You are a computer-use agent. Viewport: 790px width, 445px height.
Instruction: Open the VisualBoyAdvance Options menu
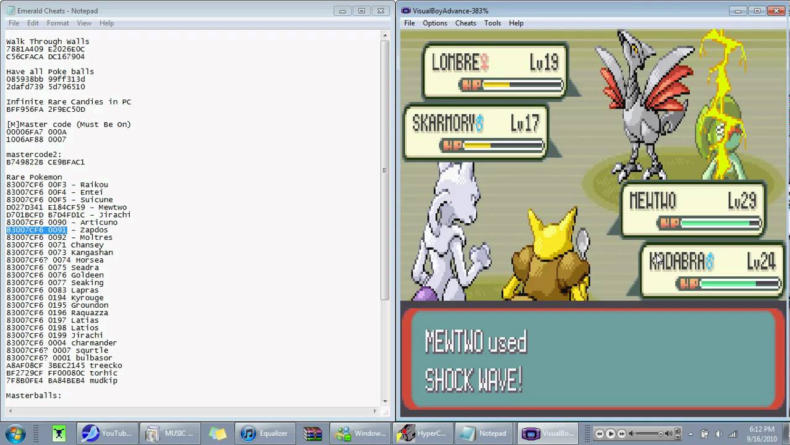tap(435, 23)
